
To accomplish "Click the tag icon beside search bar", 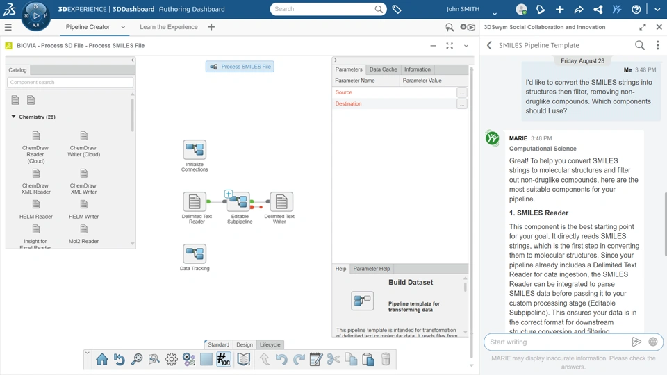I will coord(397,9).
